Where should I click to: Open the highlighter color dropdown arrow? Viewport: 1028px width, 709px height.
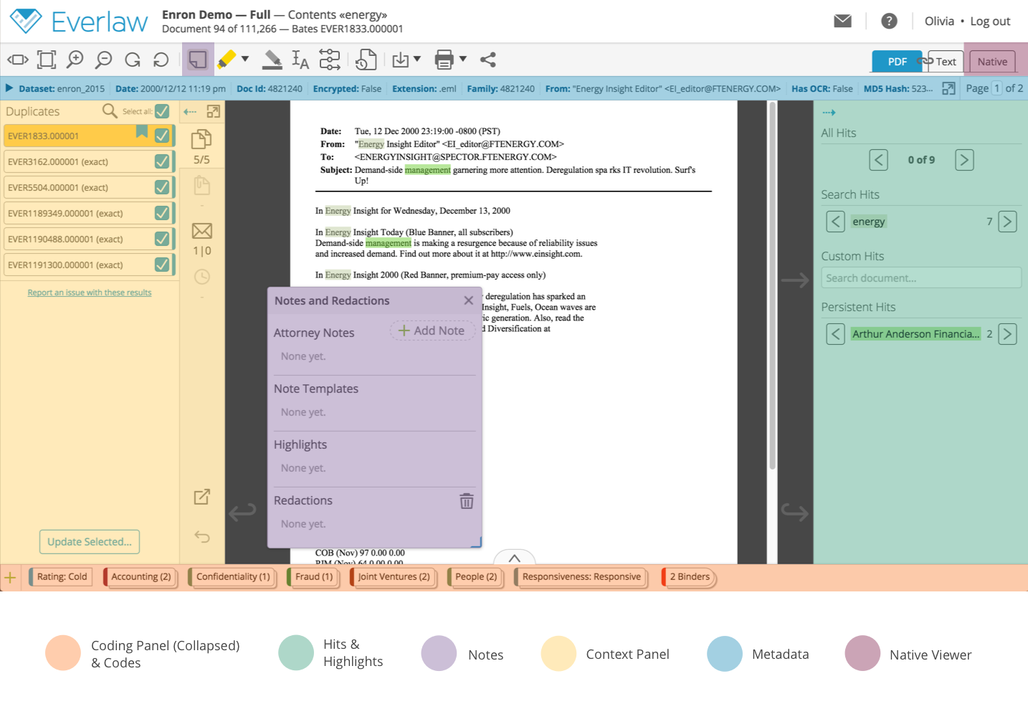click(245, 59)
